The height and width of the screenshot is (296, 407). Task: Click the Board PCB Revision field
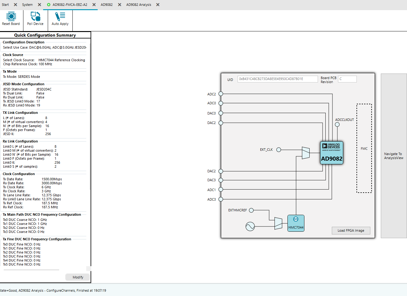[x=348, y=79]
